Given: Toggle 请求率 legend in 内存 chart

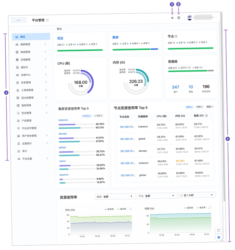Looking at the screenshot, I should click(201, 207).
